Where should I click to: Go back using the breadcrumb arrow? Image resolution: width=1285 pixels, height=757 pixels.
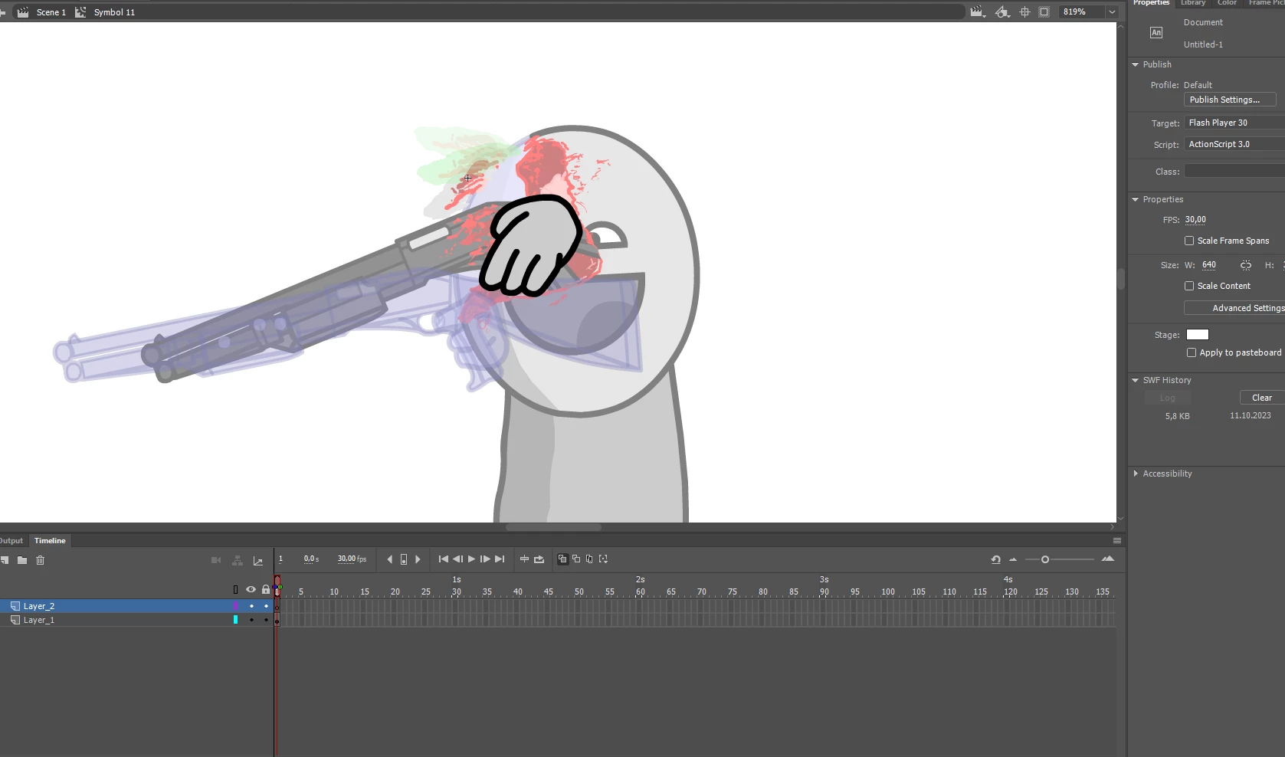click(2, 12)
